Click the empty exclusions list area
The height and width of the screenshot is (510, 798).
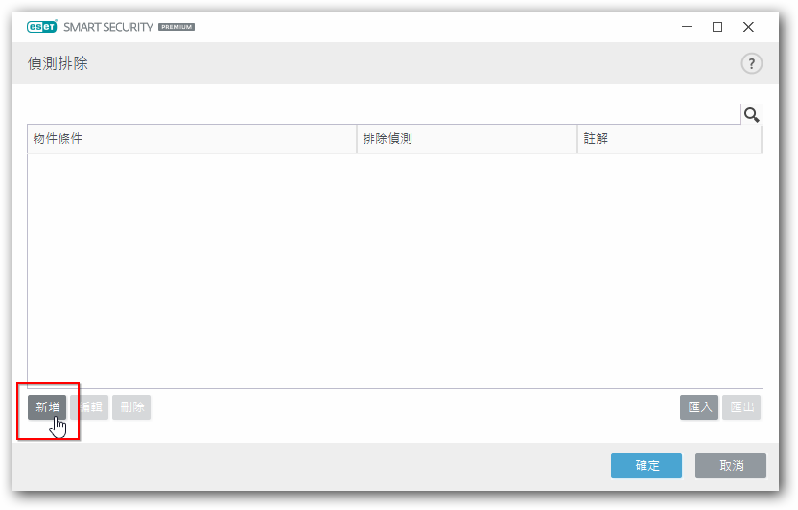(394, 270)
